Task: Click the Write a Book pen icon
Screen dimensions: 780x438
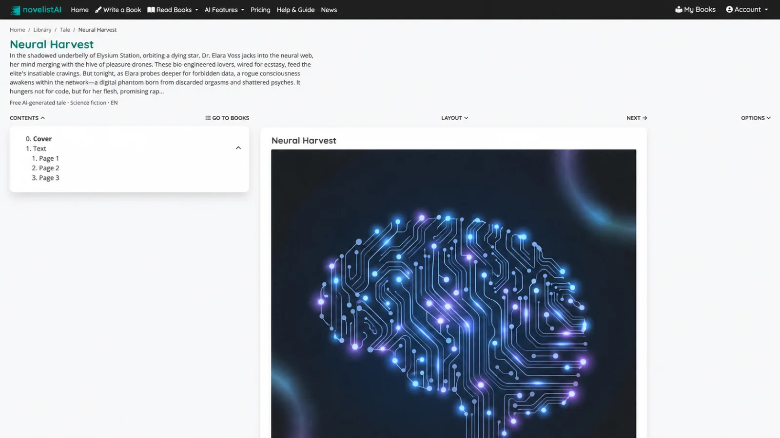Action: click(98, 10)
